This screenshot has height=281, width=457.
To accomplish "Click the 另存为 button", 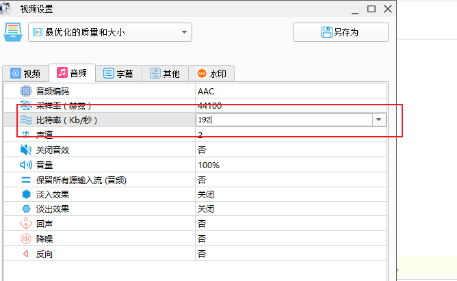I will point(341,32).
